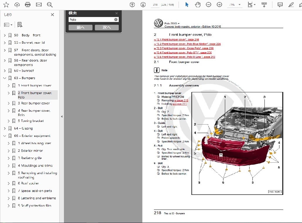Open bookmark 6 Roof spoiler
Viewport: 302px width, 223px height.
[28, 183]
